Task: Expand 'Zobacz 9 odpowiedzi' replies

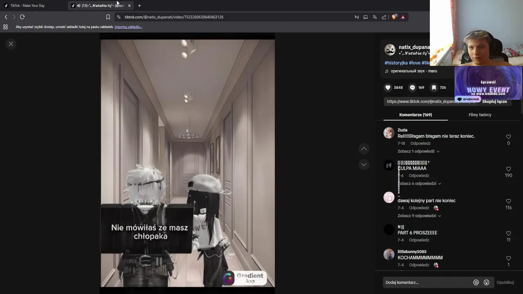Action: coord(419,216)
